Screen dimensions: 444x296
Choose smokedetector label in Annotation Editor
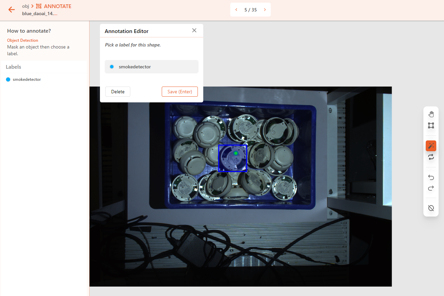(152, 67)
